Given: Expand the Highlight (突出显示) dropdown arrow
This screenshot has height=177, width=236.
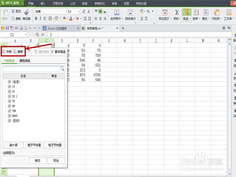Looking at the screenshot, I should click(x=171, y=19).
